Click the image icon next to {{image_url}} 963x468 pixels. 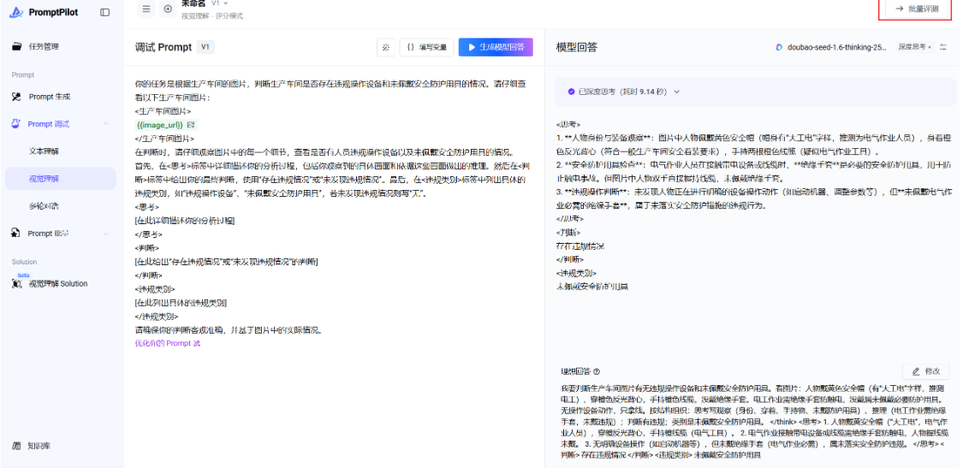[x=191, y=126]
